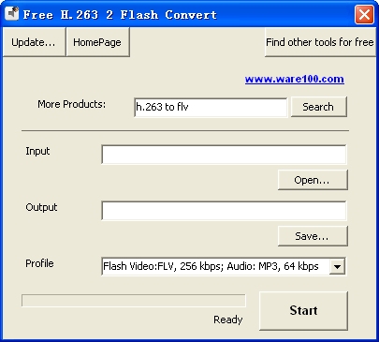Click the Input label
Viewport: 379px width, 342px height.
(37, 151)
